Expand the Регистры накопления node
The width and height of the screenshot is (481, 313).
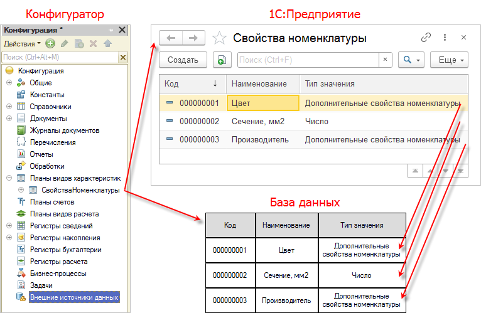pos(9,237)
